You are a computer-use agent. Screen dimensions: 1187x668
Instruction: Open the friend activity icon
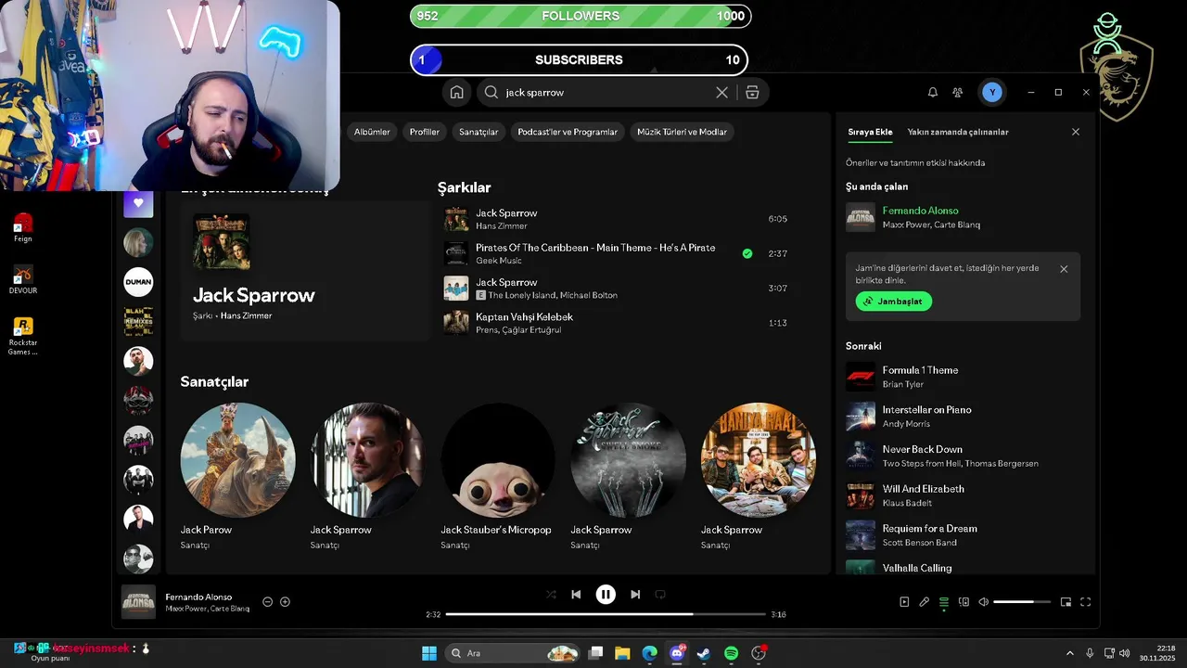click(958, 92)
